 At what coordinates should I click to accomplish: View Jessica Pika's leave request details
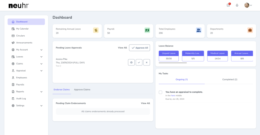[131, 62]
